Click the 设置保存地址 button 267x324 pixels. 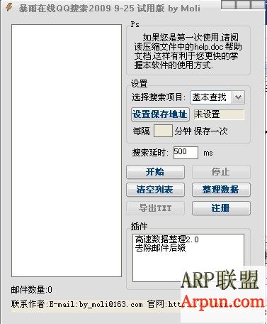tap(160, 114)
